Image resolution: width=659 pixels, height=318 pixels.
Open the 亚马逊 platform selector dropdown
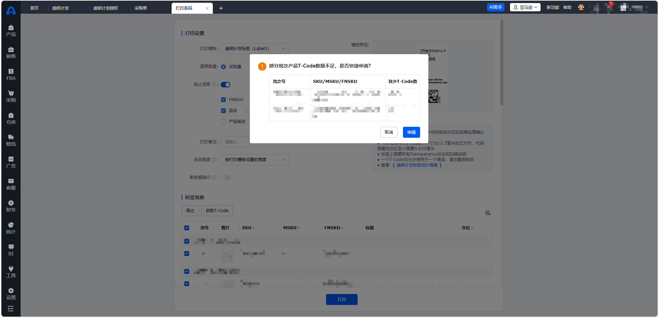point(525,7)
